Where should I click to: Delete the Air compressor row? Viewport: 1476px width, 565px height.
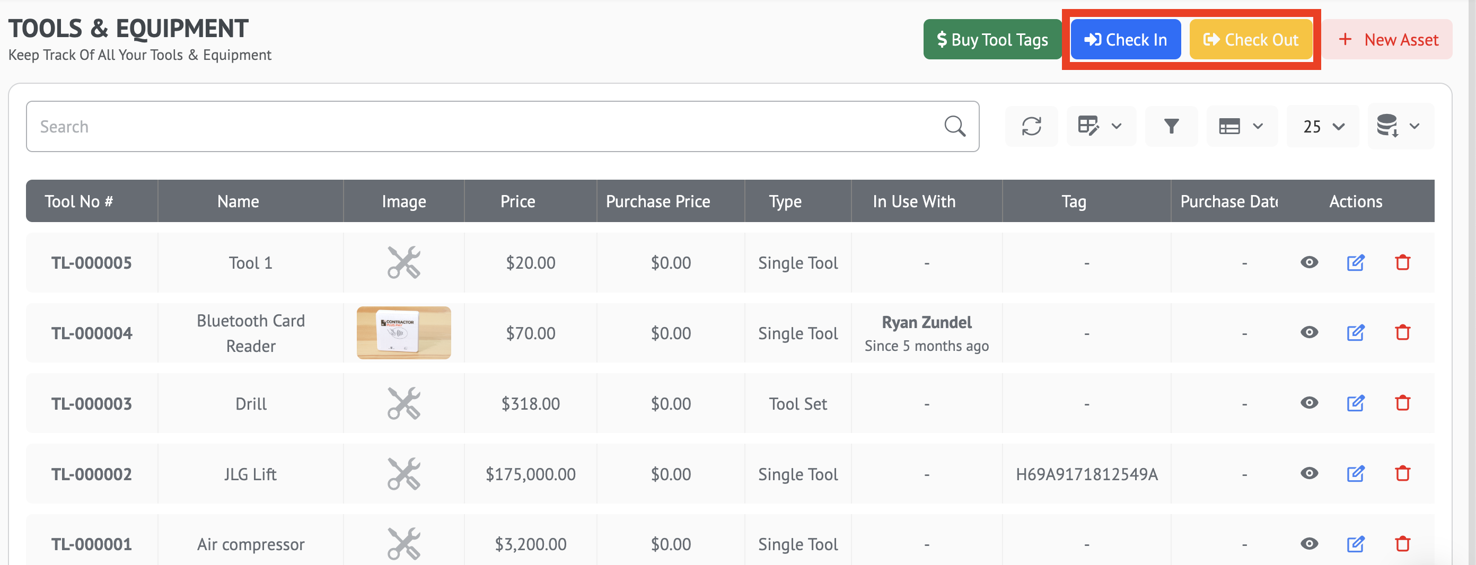(x=1402, y=544)
